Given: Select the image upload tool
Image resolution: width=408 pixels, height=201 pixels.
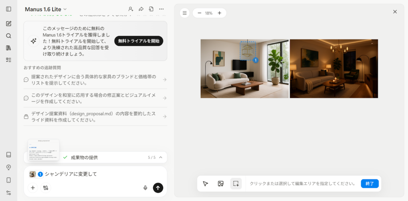Looking at the screenshot, I should pyautogui.click(x=221, y=183).
